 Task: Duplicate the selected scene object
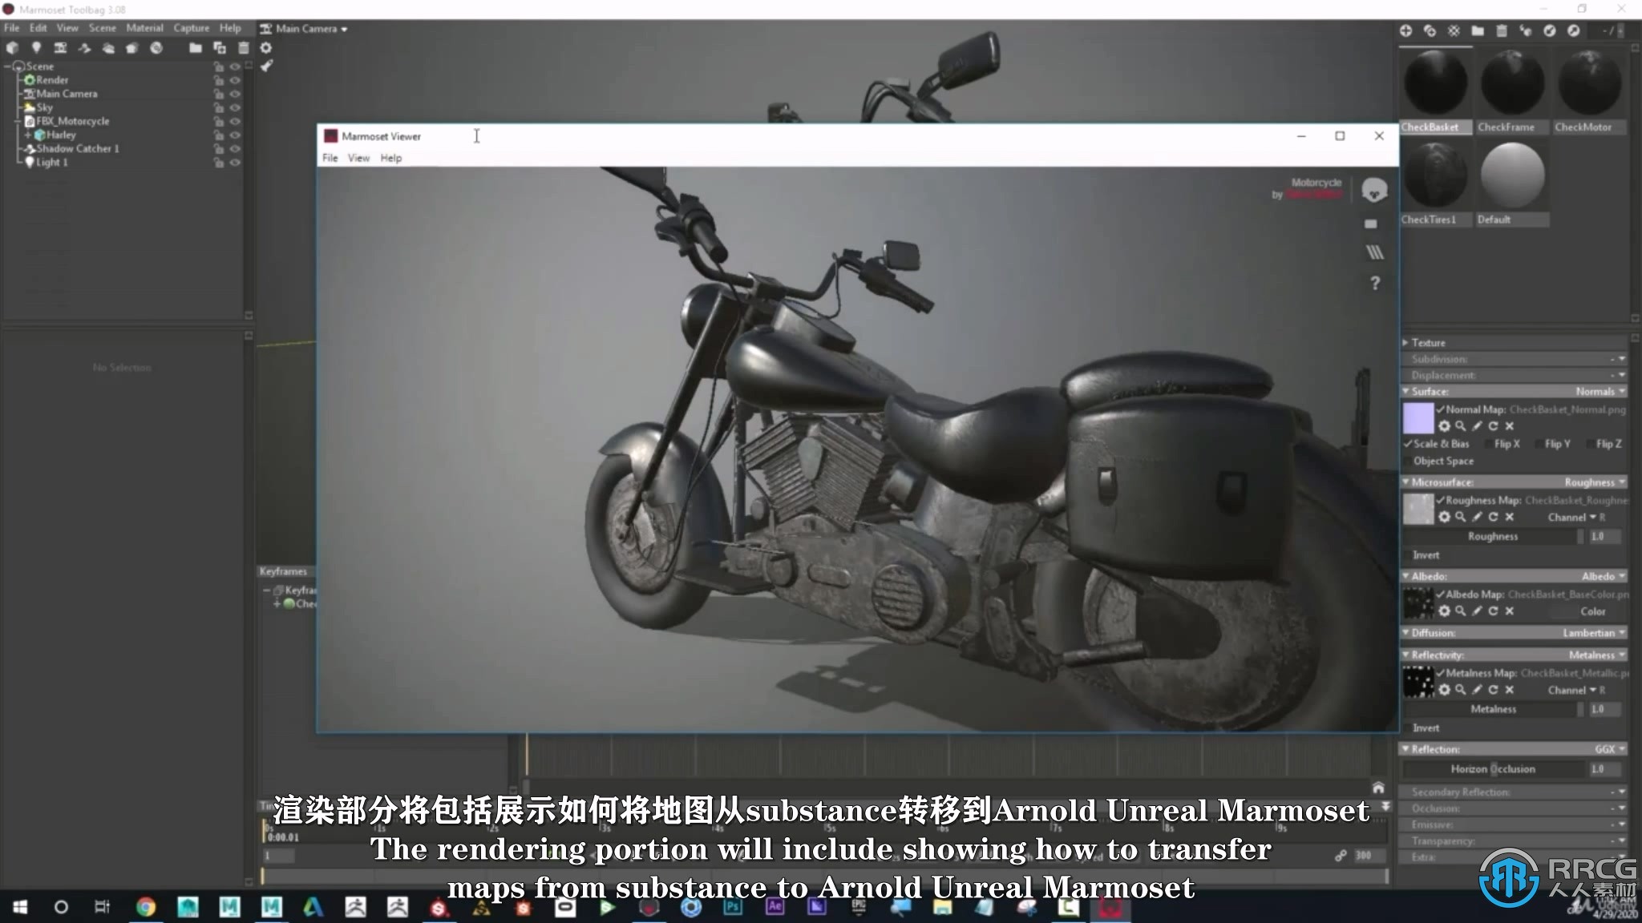219,48
